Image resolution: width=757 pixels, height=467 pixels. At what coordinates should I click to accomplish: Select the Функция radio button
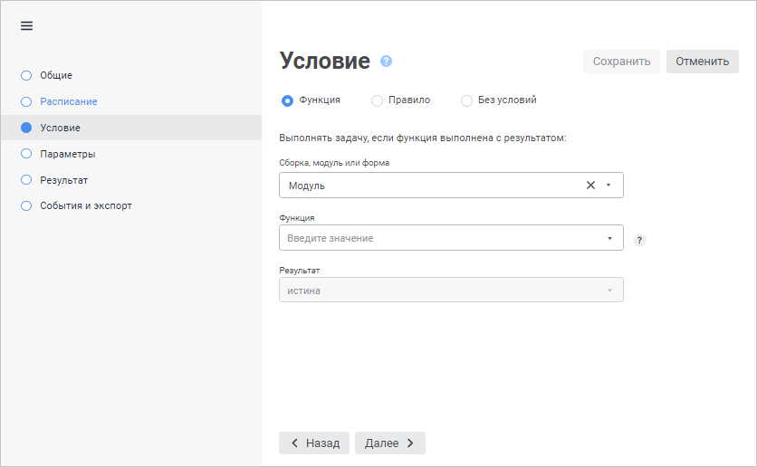click(288, 100)
